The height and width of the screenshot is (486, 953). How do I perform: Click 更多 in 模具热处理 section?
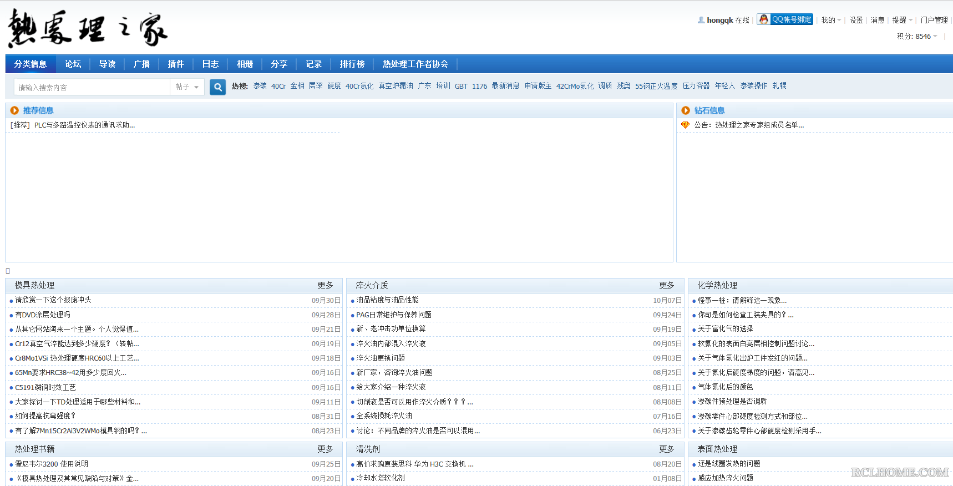[325, 285]
